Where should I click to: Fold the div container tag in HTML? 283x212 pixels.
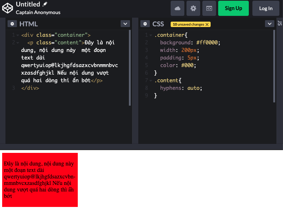pyautogui.click(x=18, y=35)
